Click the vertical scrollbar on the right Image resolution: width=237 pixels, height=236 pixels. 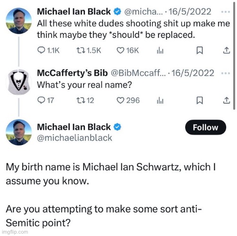(x=234, y=55)
